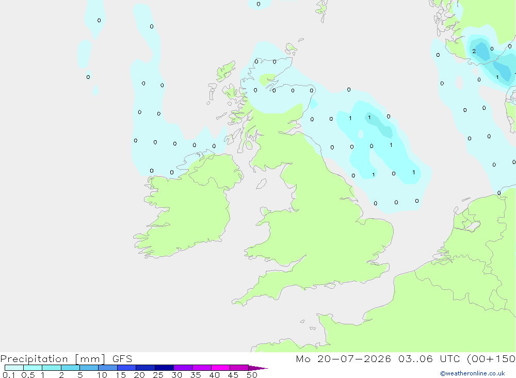Click the 0.5 legend scale label
Image resolution: width=516 pixels, height=378 pixels.
pos(28,375)
